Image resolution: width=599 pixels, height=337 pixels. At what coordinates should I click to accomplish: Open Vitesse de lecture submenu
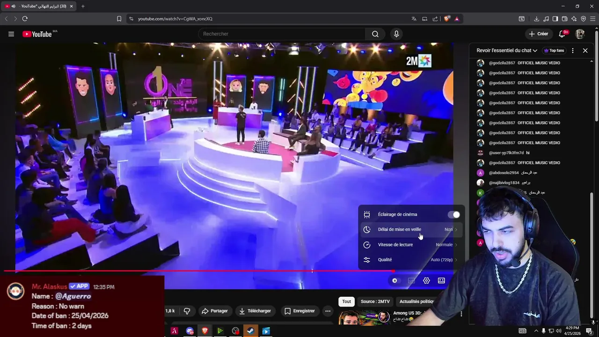[x=411, y=244]
